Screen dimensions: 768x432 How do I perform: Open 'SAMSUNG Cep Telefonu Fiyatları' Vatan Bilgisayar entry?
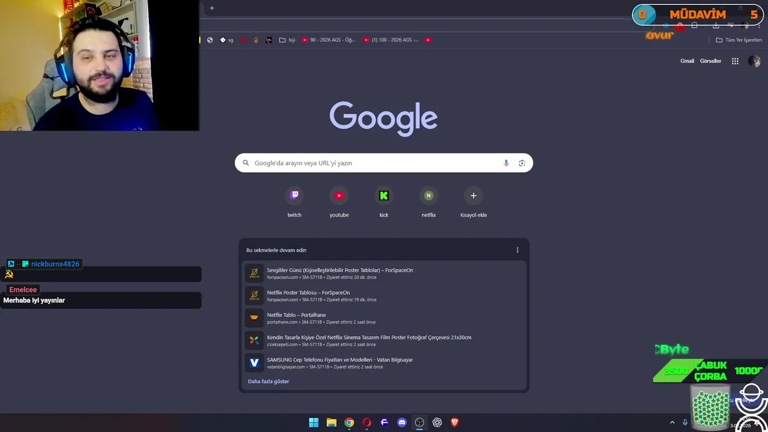coord(384,363)
